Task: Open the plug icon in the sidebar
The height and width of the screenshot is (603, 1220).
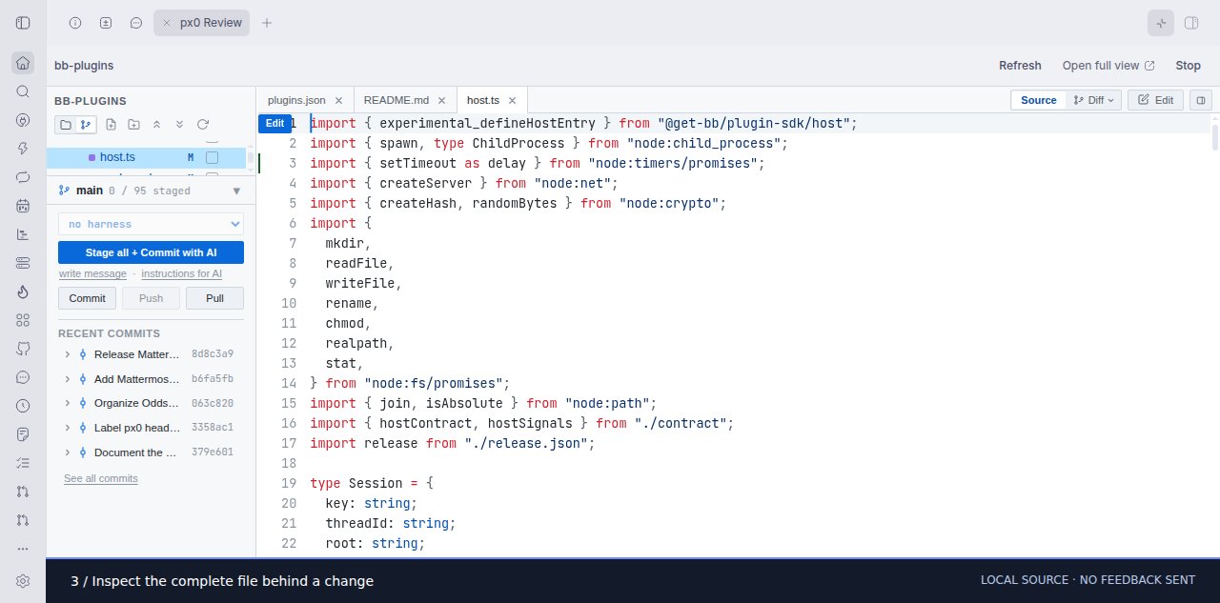Action: [x=23, y=121]
